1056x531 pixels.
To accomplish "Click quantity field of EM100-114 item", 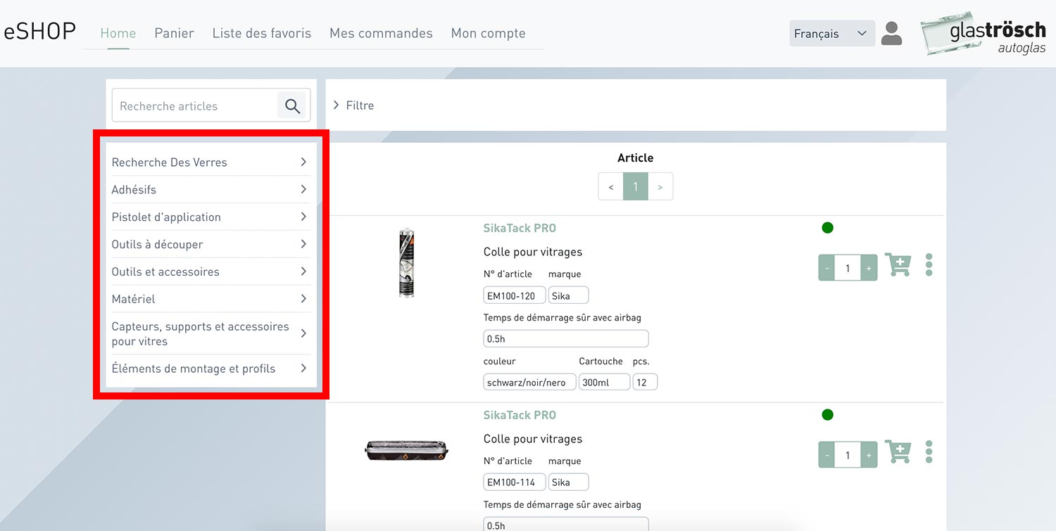I will (x=848, y=455).
